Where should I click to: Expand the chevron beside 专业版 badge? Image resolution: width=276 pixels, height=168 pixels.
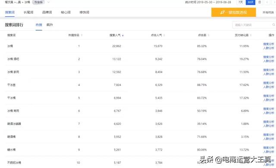[x=49, y=2]
